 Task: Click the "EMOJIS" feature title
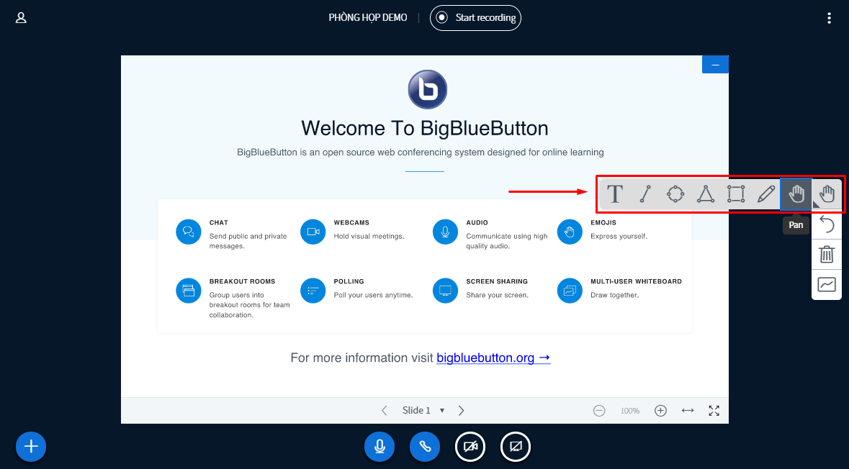603,222
